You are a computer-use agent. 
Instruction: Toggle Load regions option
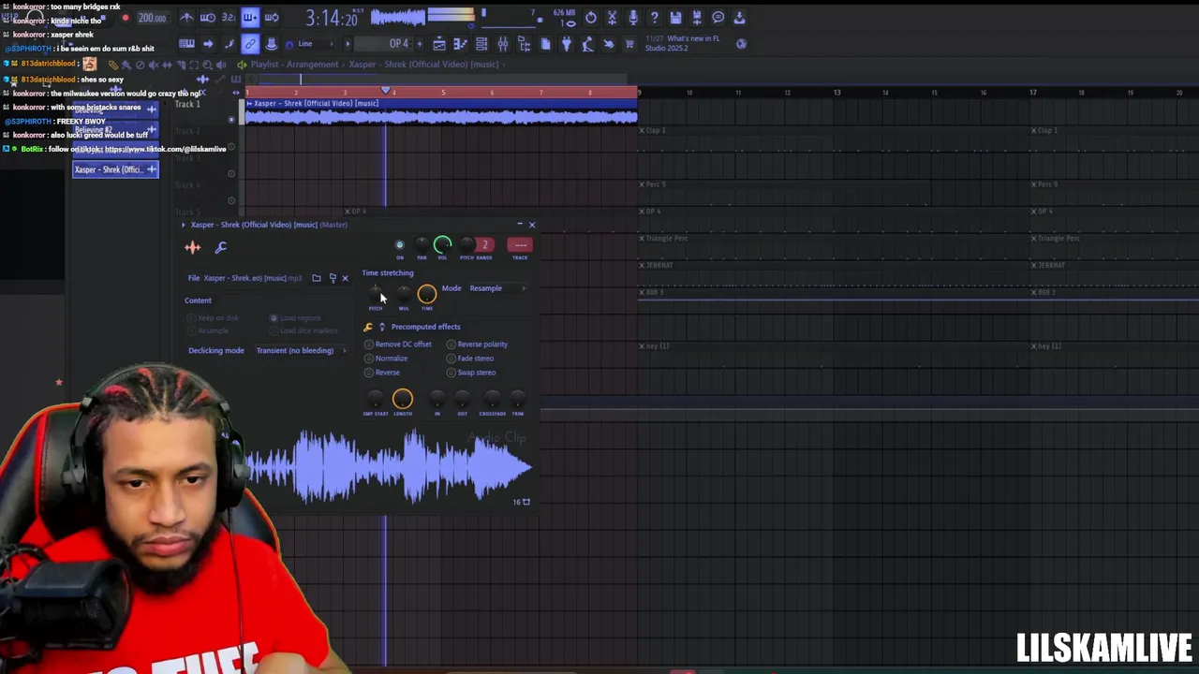pyautogui.click(x=295, y=318)
